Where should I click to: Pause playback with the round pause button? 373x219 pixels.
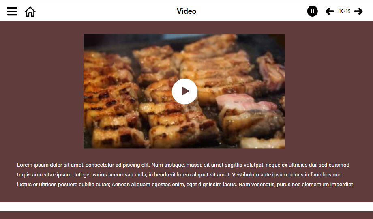(x=312, y=11)
